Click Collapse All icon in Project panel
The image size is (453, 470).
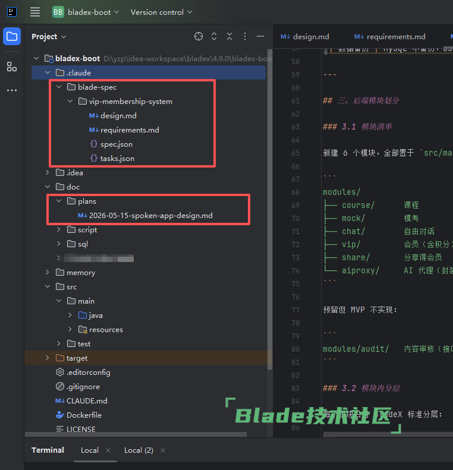click(229, 36)
